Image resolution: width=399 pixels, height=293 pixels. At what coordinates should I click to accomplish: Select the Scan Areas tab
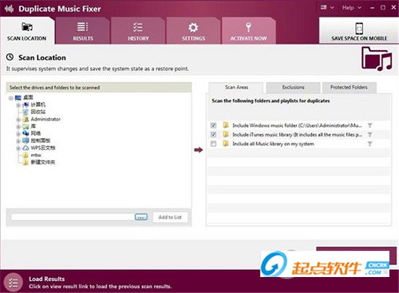pyautogui.click(x=236, y=88)
